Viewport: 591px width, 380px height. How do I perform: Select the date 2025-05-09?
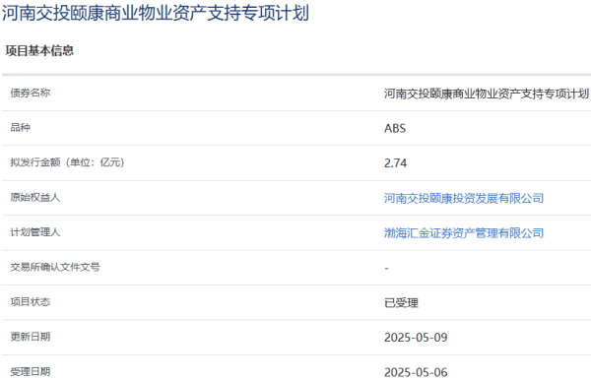point(416,338)
